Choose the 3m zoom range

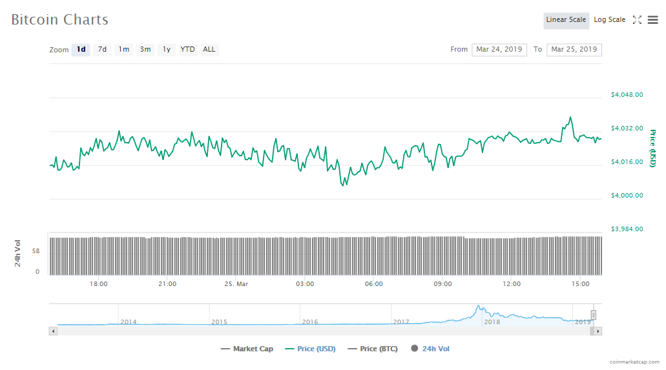145,50
